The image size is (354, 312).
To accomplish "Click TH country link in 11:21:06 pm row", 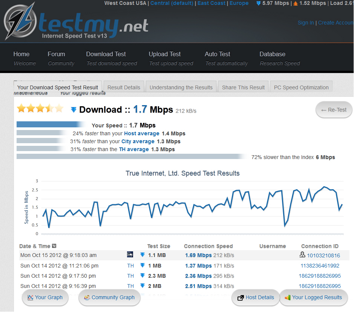I will click(130, 266).
